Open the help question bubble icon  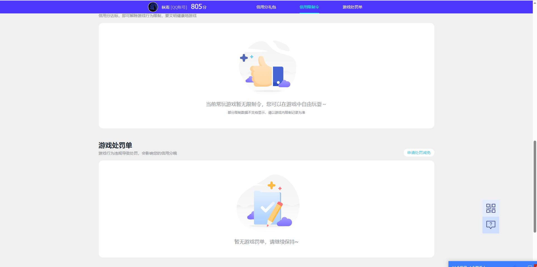[x=491, y=225]
